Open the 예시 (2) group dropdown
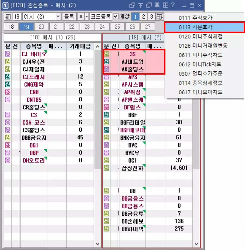 58,16
